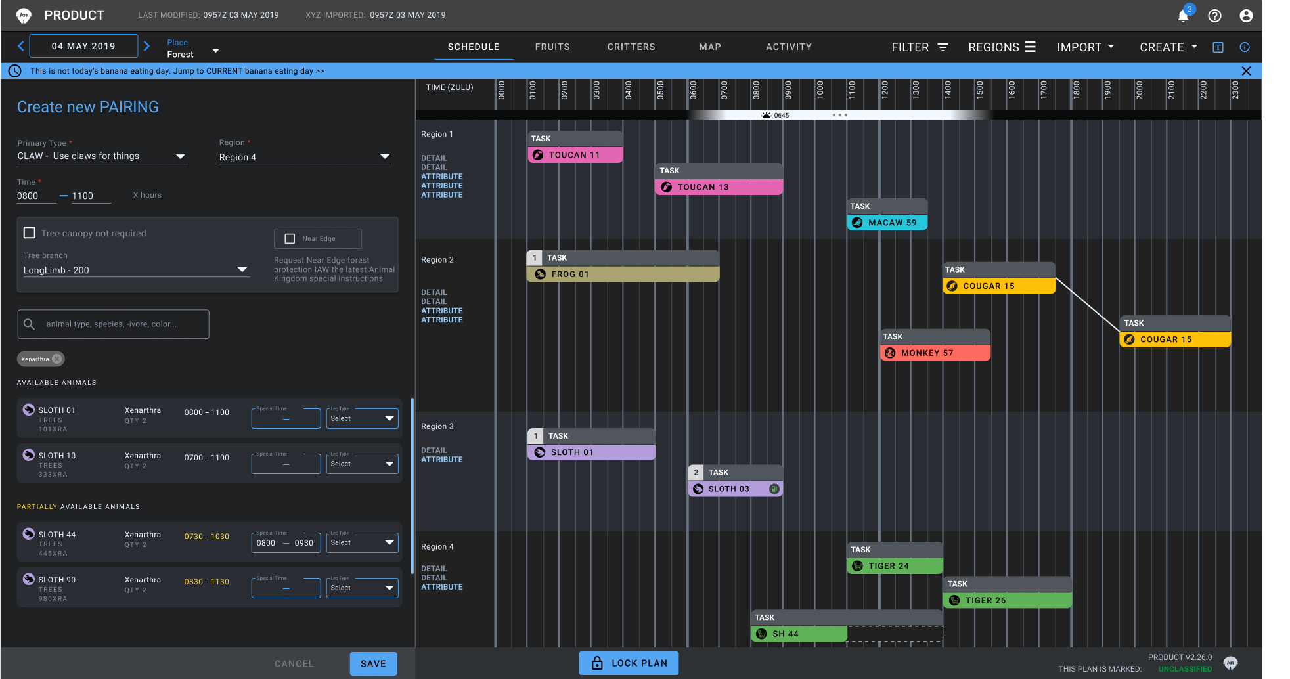Click the PRODUCT logo icon
This screenshot has width=1290, height=679.
tap(24, 15)
